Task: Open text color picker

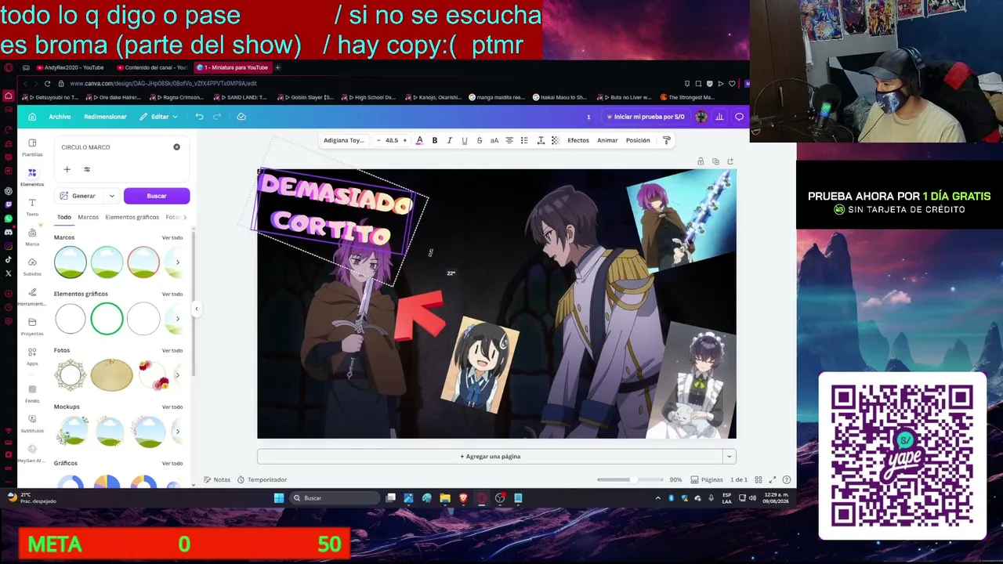Action: coord(419,140)
